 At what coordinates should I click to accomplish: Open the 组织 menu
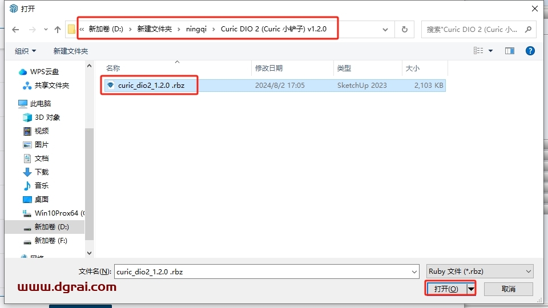[25, 51]
